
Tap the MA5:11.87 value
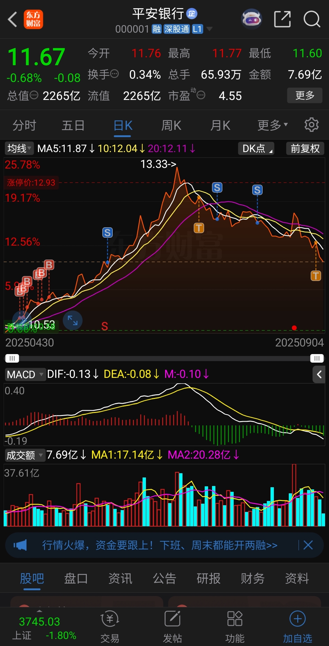point(62,148)
